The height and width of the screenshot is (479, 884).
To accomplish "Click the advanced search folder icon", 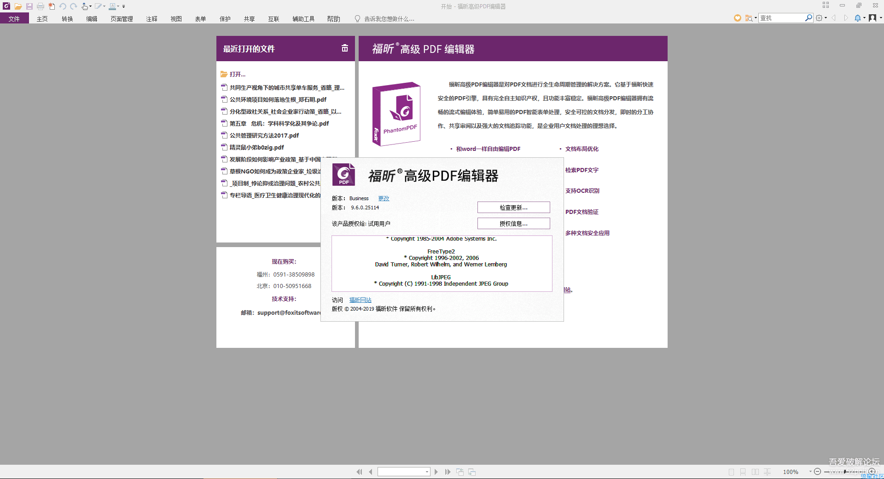I will [x=749, y=18].
